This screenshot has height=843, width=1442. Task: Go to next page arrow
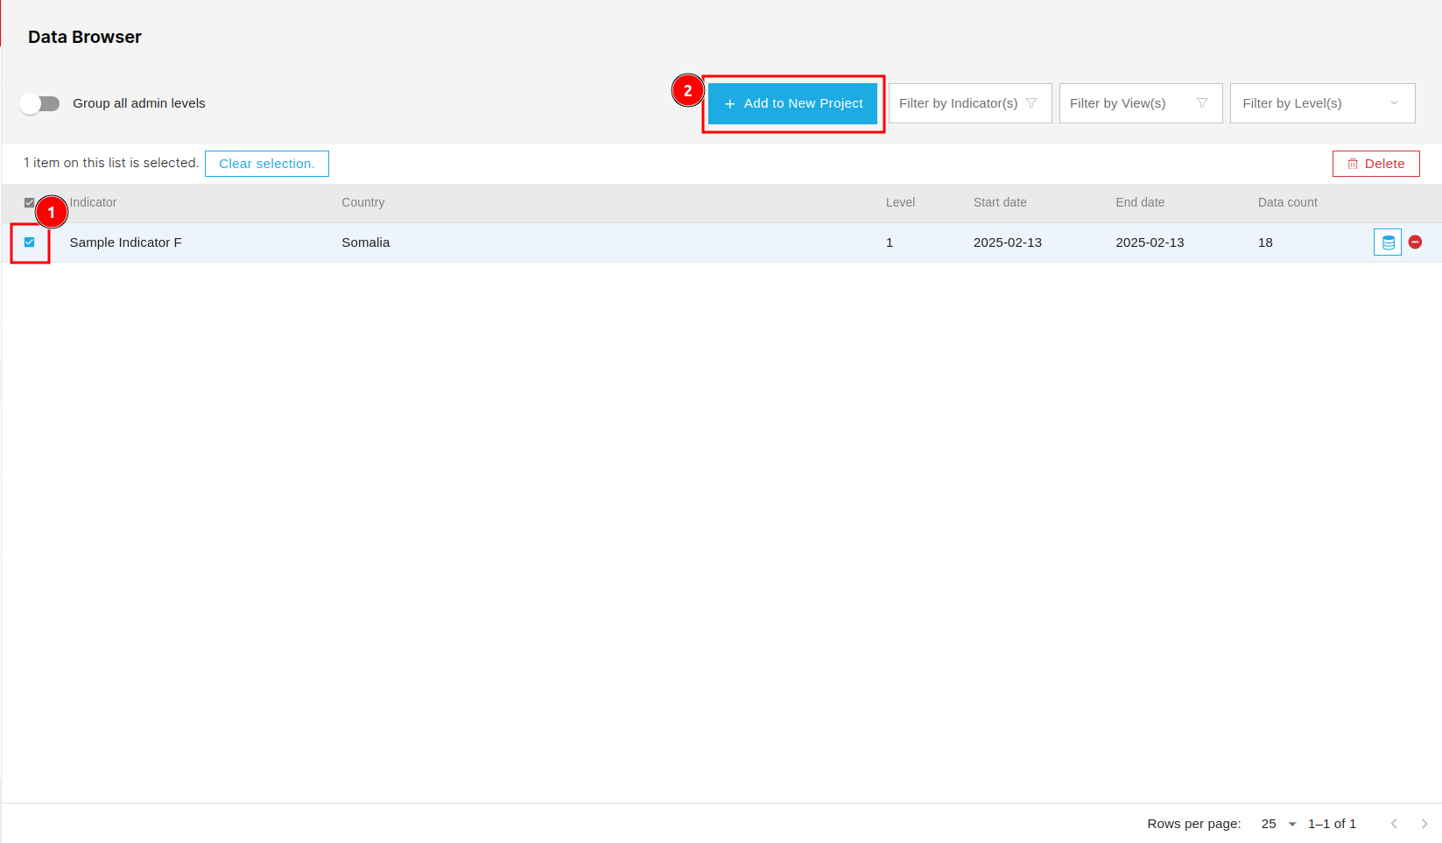point(1424,824)
